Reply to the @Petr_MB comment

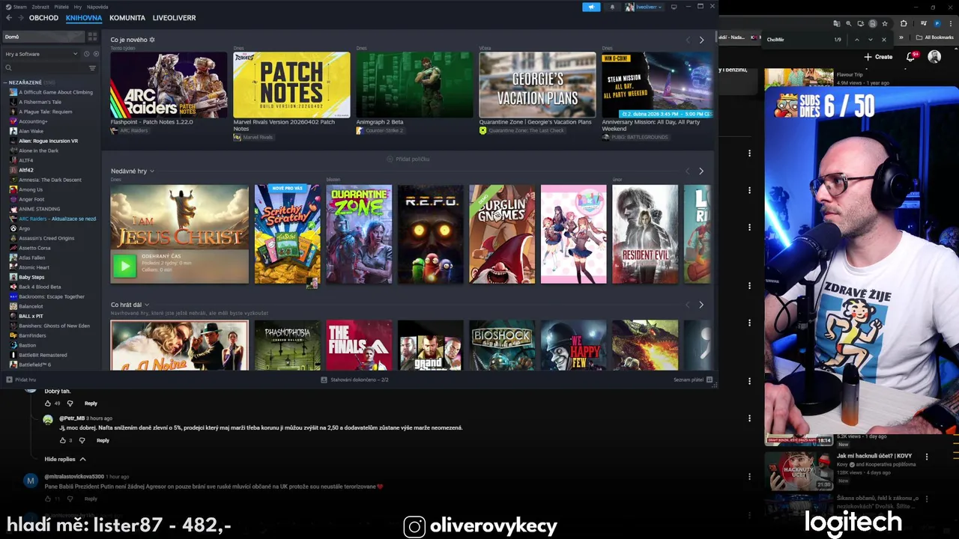(x=103, y=440)
